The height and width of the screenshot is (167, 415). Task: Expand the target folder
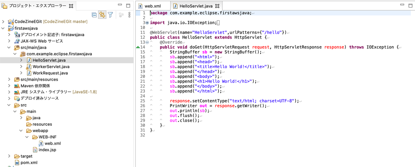point(9,156)
